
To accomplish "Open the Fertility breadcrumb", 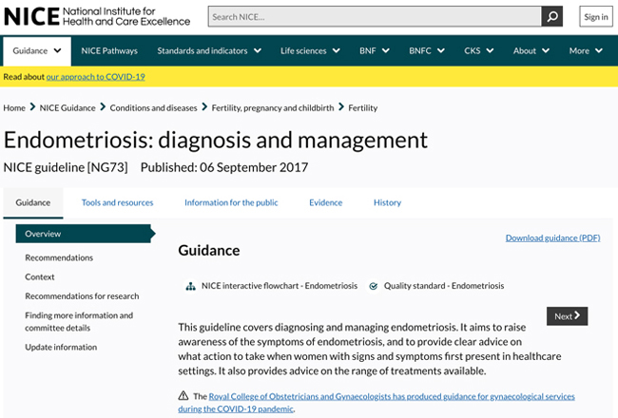I will tap(362, 108).
